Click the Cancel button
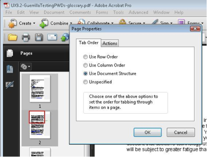 (181, 132)
